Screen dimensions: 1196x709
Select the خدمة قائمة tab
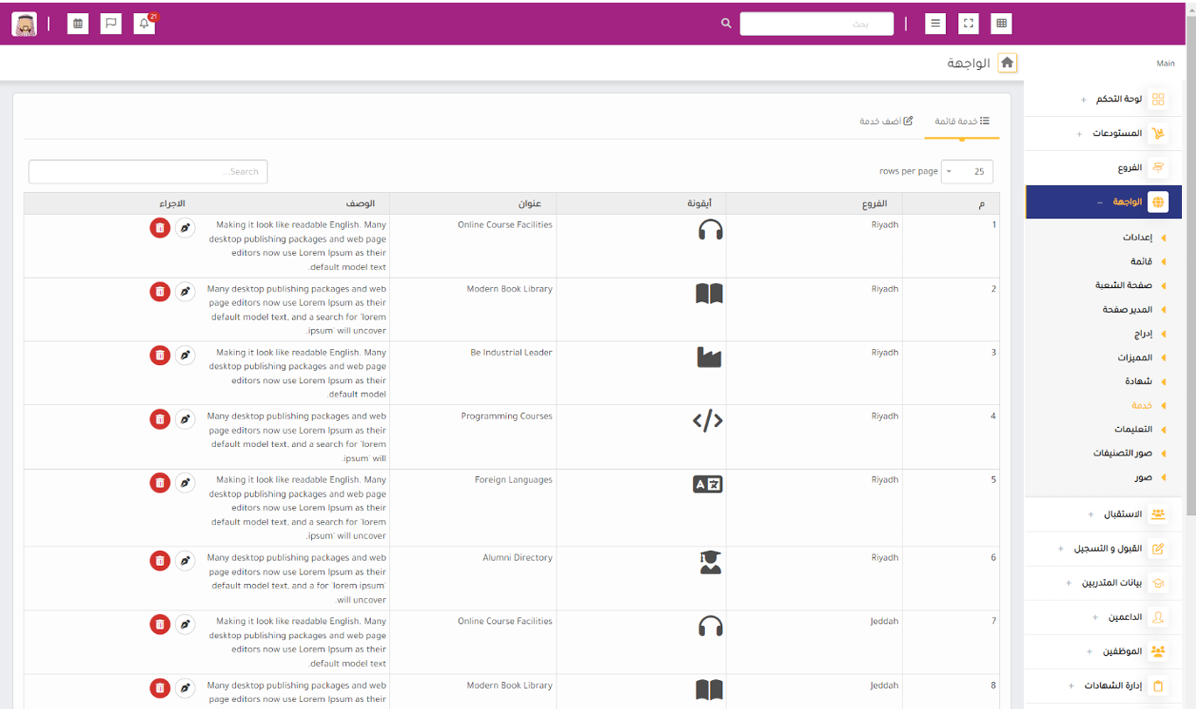click(962, 120)
